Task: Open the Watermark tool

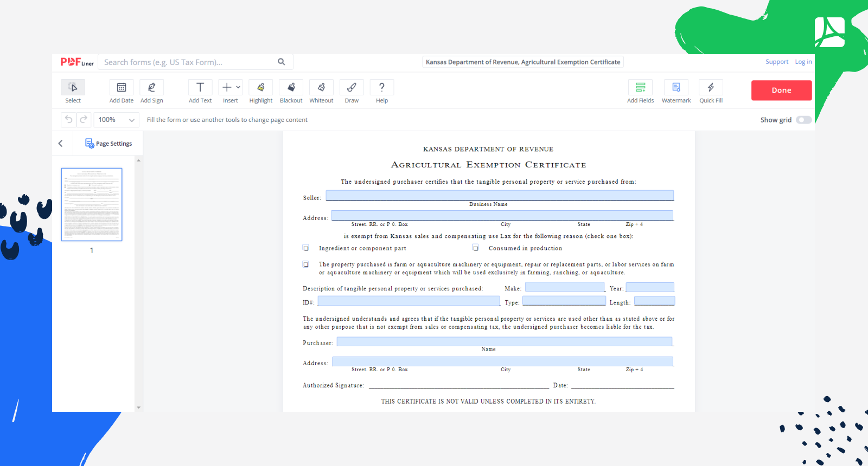Action: [x=676, y=88]
